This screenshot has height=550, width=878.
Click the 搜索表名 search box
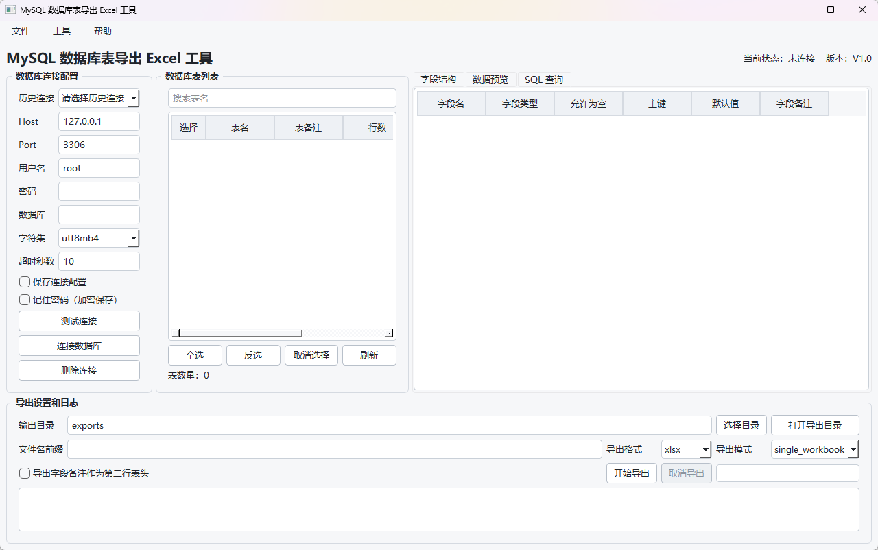(282, 98)
